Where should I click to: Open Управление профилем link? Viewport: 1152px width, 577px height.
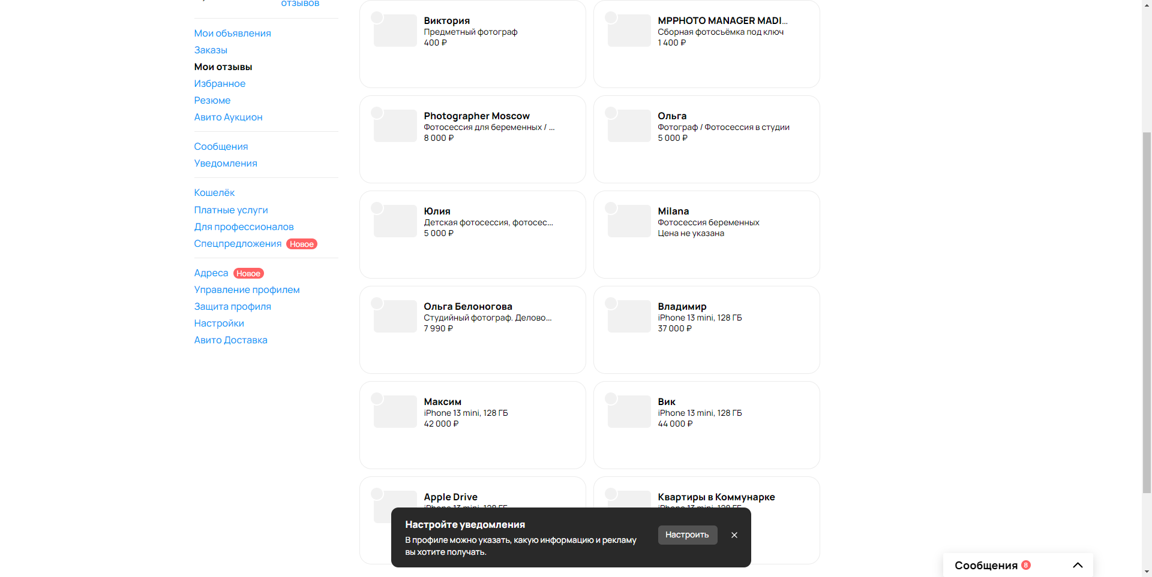tap(247, 290)
